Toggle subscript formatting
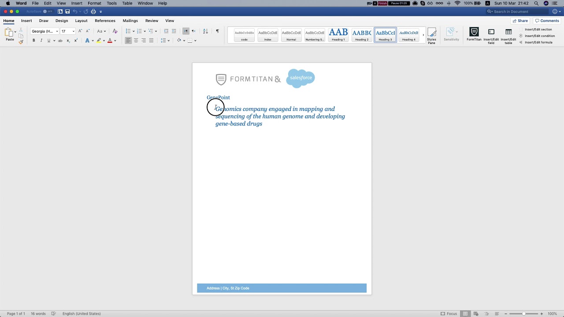This screenshot has height=317, width=564. point(68,41)
